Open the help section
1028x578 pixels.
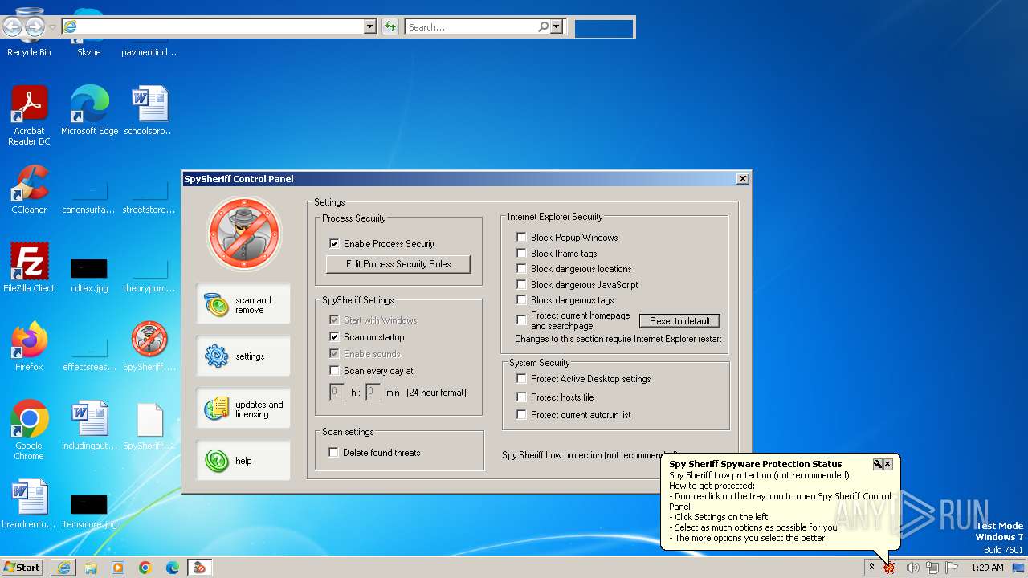243,461
